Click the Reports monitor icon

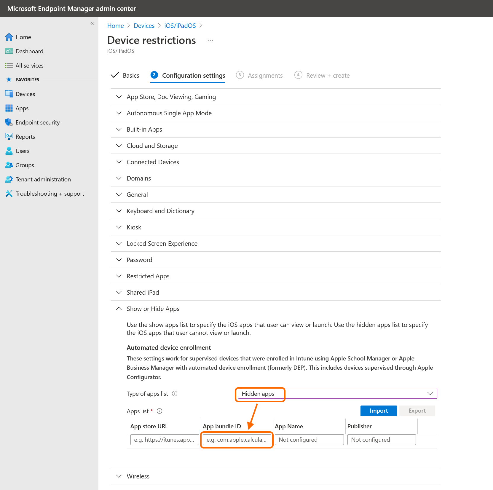(x=9, y=137)
